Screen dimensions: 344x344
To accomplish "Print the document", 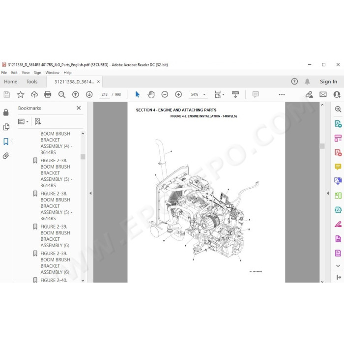I will (48, 94).
